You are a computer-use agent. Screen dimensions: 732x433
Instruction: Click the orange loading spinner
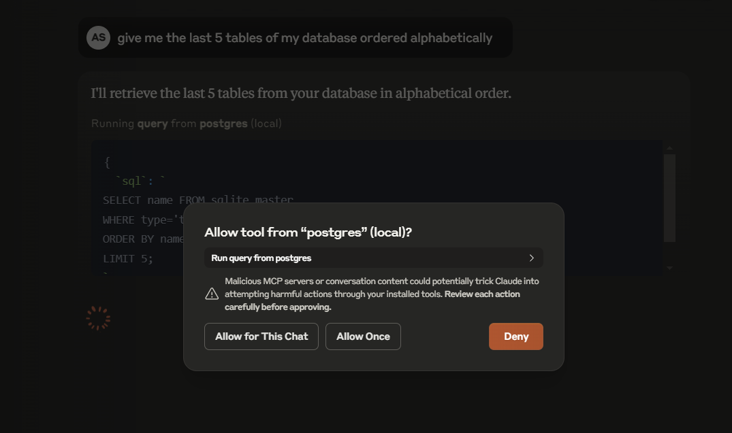click(98, 318)
